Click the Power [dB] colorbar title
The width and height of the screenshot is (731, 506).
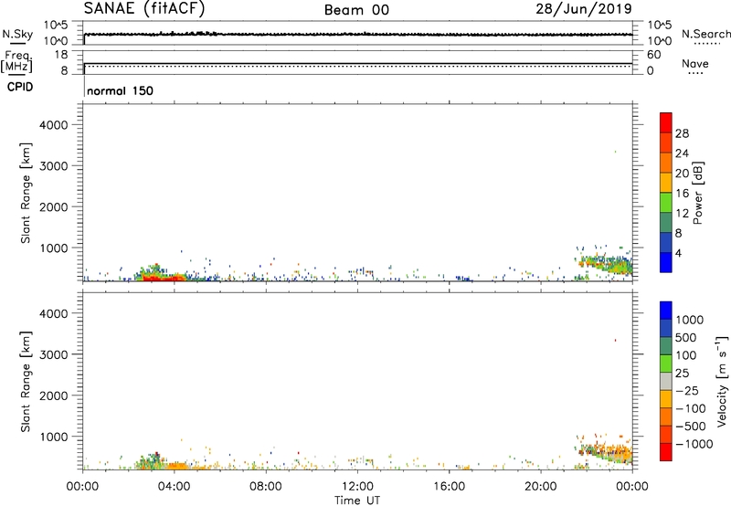point(697,193)
